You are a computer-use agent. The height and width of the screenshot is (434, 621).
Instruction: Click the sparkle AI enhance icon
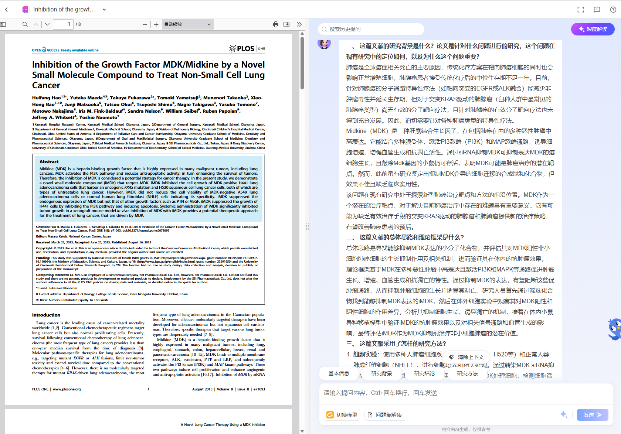564,415
